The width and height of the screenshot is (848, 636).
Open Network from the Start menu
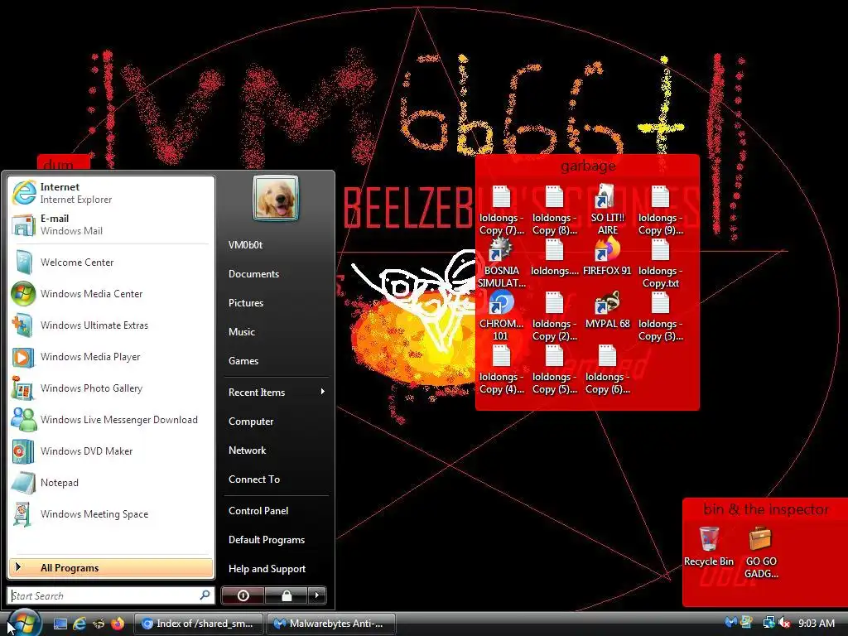click(x=277, y=450)
